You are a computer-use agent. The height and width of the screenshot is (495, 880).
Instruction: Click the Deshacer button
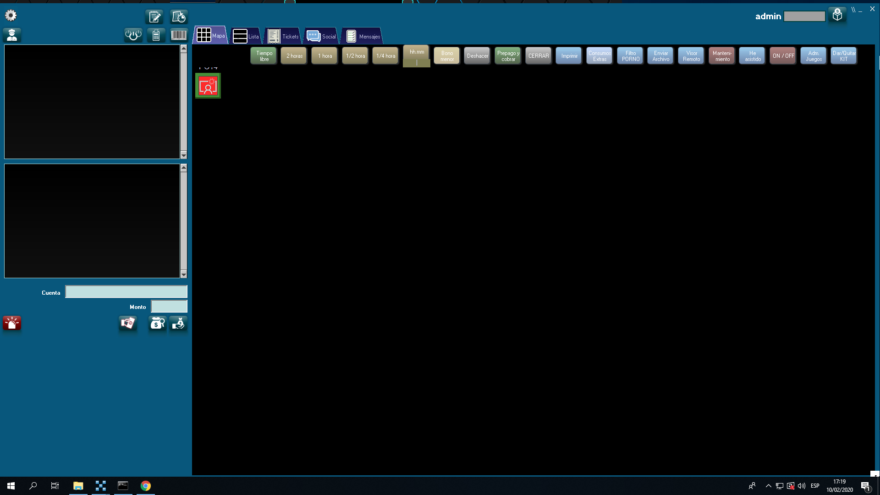(x=478, y=56)
